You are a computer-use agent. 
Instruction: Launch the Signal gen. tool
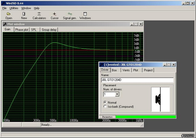[70, 16]
